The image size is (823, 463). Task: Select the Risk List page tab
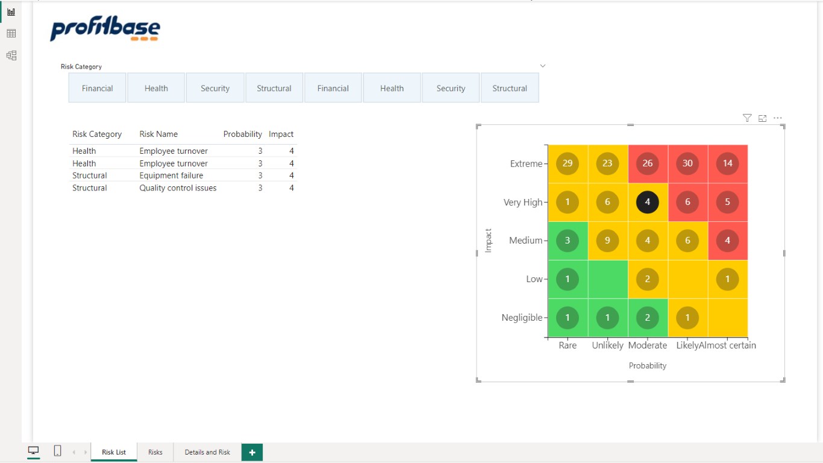point(114,452)
